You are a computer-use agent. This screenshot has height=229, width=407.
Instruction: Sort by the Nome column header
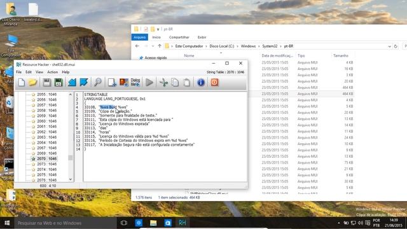(189, 55)
